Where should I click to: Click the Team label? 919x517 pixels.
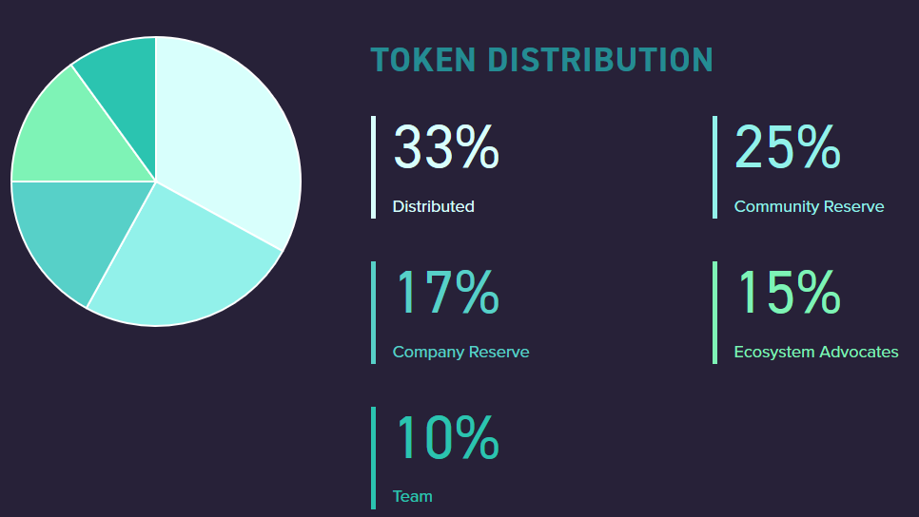[412, 496]
